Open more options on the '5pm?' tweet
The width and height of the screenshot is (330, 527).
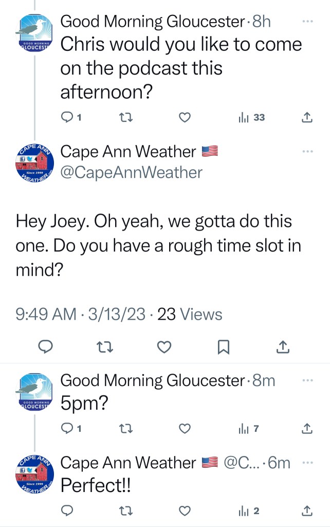tap(307, 381)
